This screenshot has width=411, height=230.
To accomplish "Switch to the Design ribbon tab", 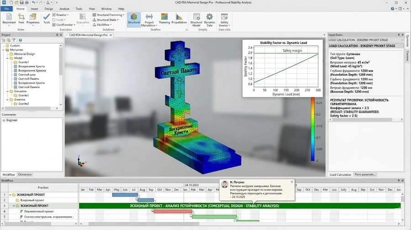I will 48,9.
